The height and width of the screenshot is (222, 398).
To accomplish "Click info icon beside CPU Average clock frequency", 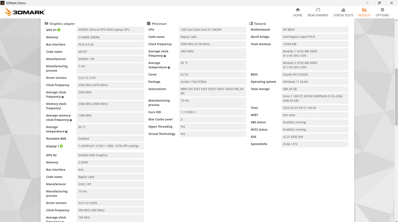I will pos(165,56).
